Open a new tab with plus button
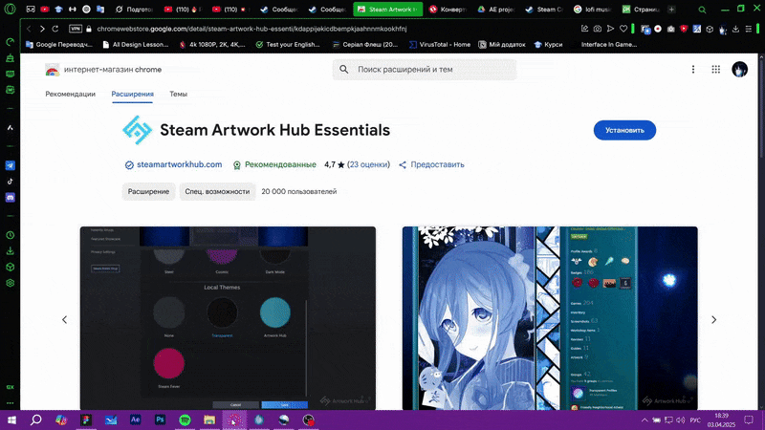Image resolution: width=765 pixels, height=430 pixels. point(672,10)
